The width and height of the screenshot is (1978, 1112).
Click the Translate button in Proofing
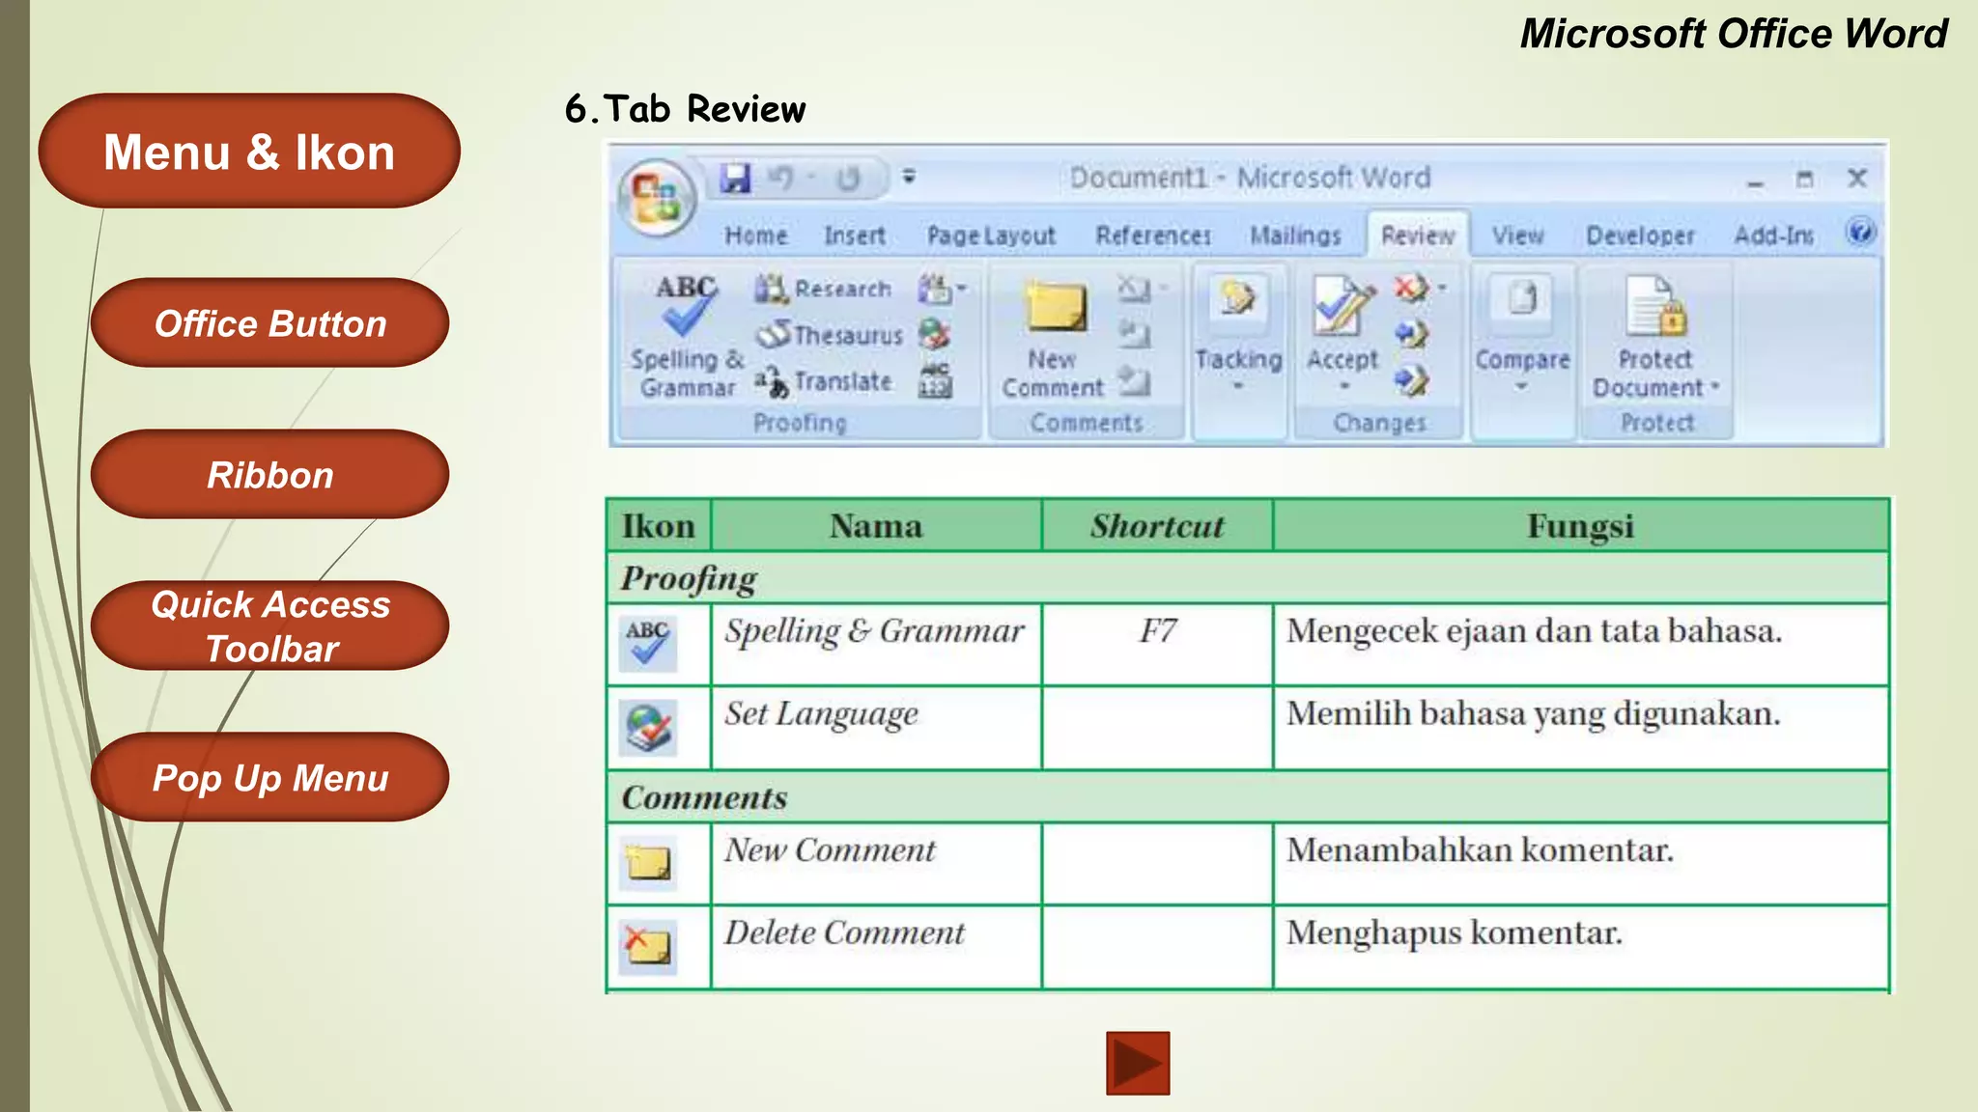[824, 381]
